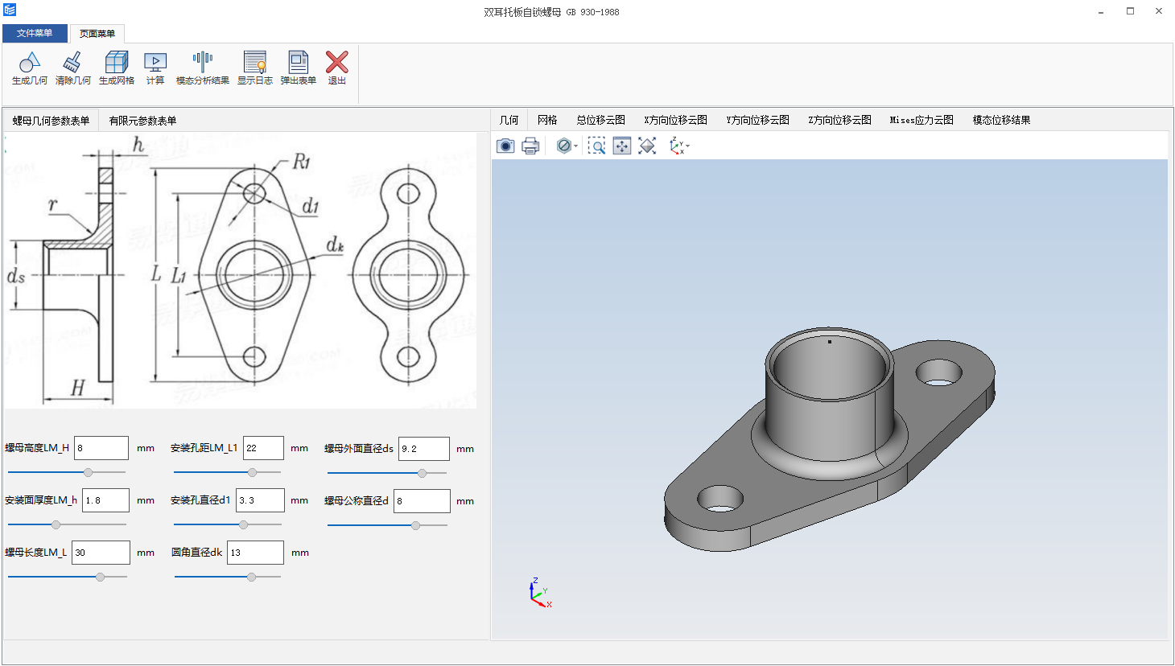
Task: Switch to the 有限元参数表单 tab
Action: pyautogui.click(x=142, y=121)
